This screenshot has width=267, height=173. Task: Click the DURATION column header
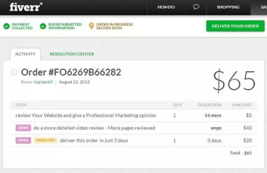[x=210, y=105]
